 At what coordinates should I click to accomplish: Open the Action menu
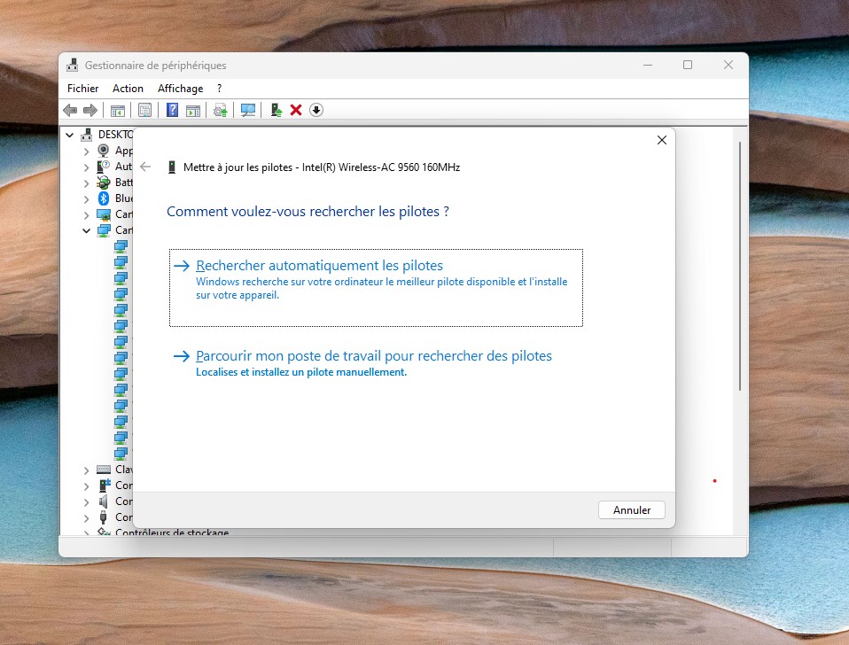(128, 89)
